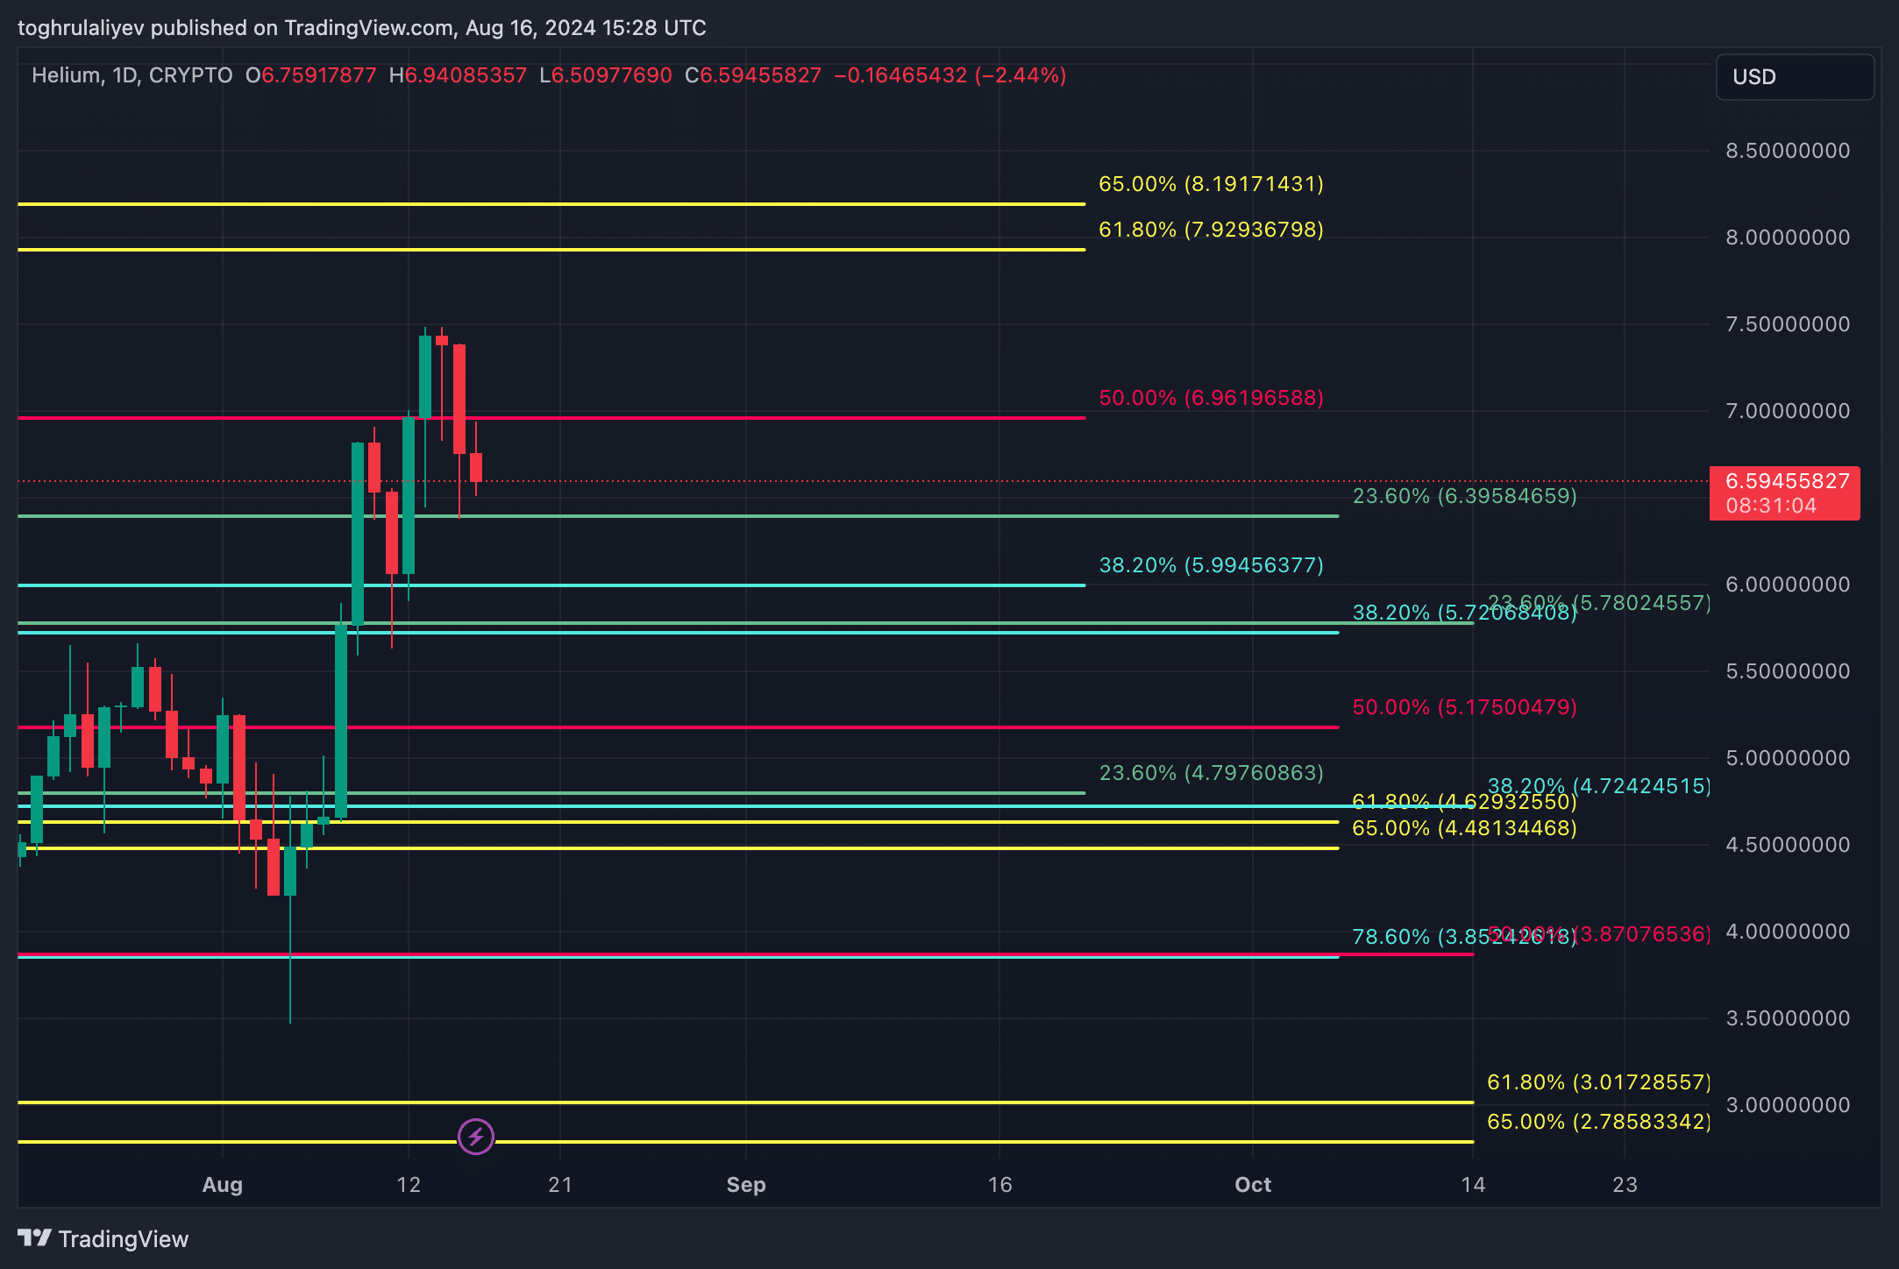Screen dimensions: 1899x1269
Task: Select the 61.80% (7.92936798) Fibonacci label
Action: (1211, 230)
